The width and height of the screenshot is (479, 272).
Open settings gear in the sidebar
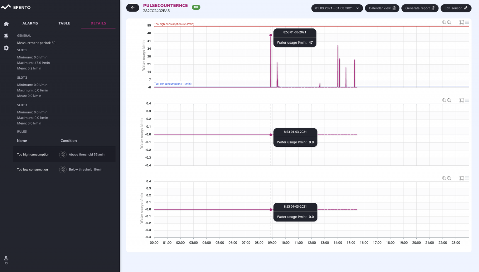tap(6, 48)
